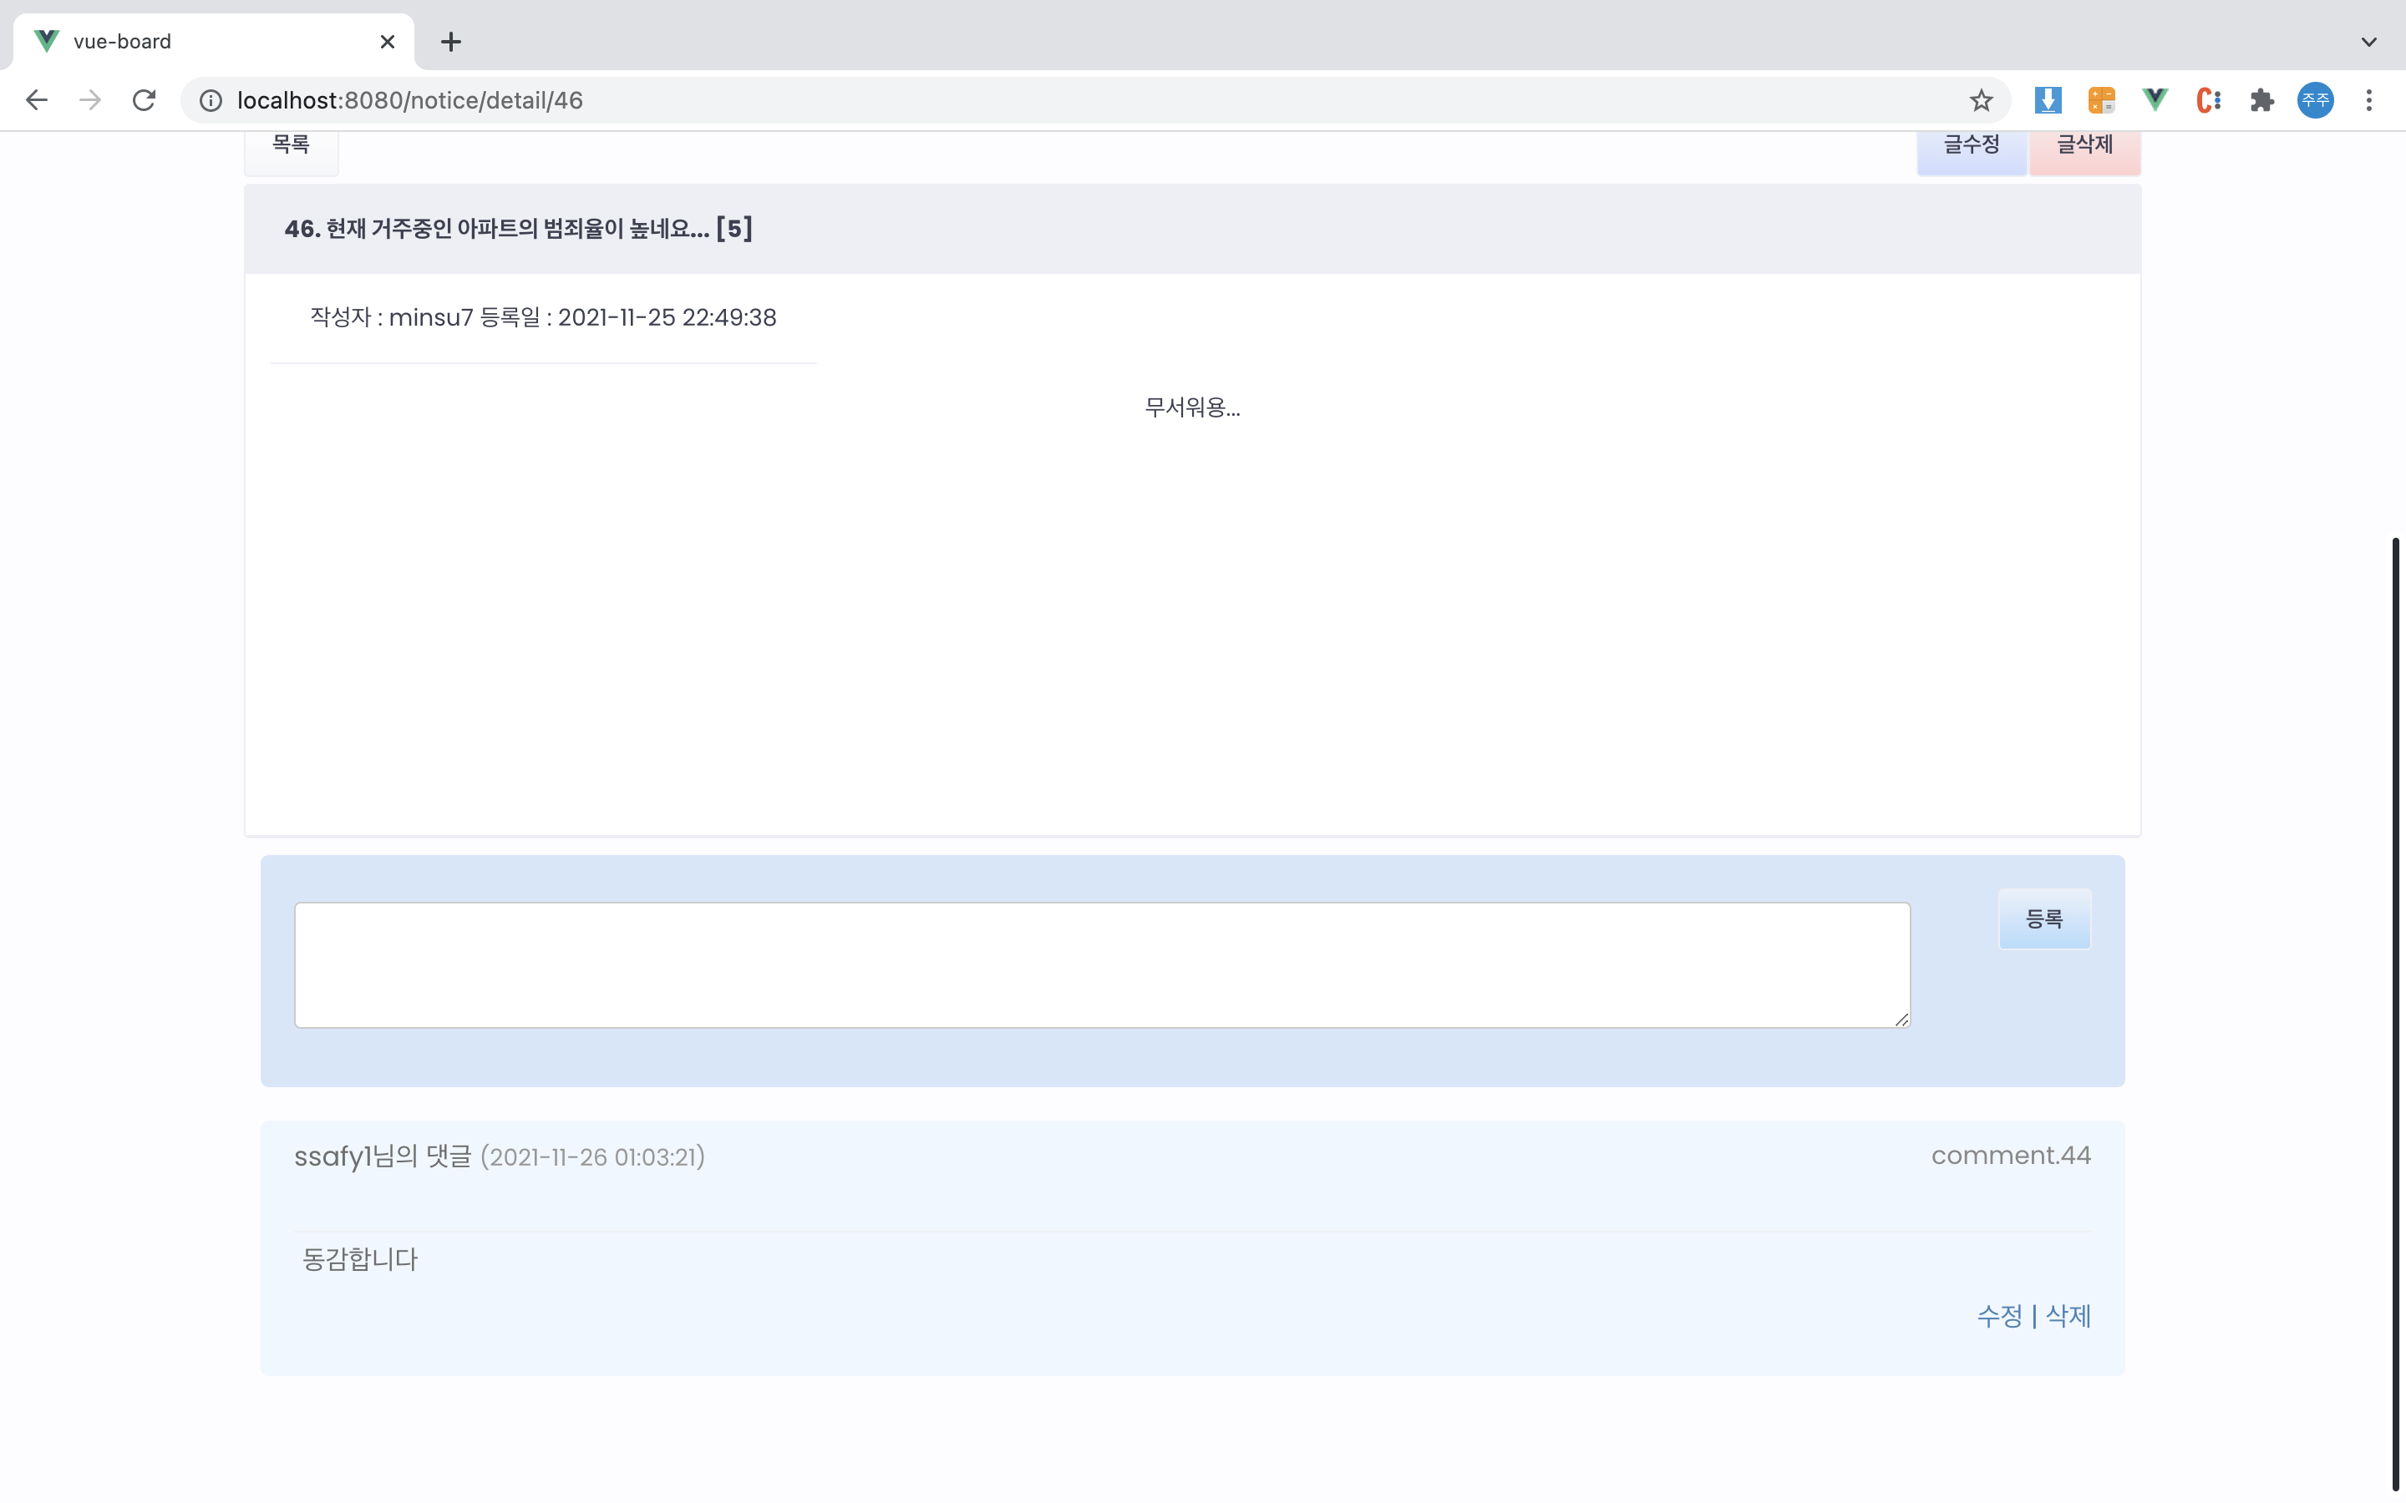2406x1503 pixels.
Task: Bookmark this page with the star icon
Action: click(x=1981, y=100)
